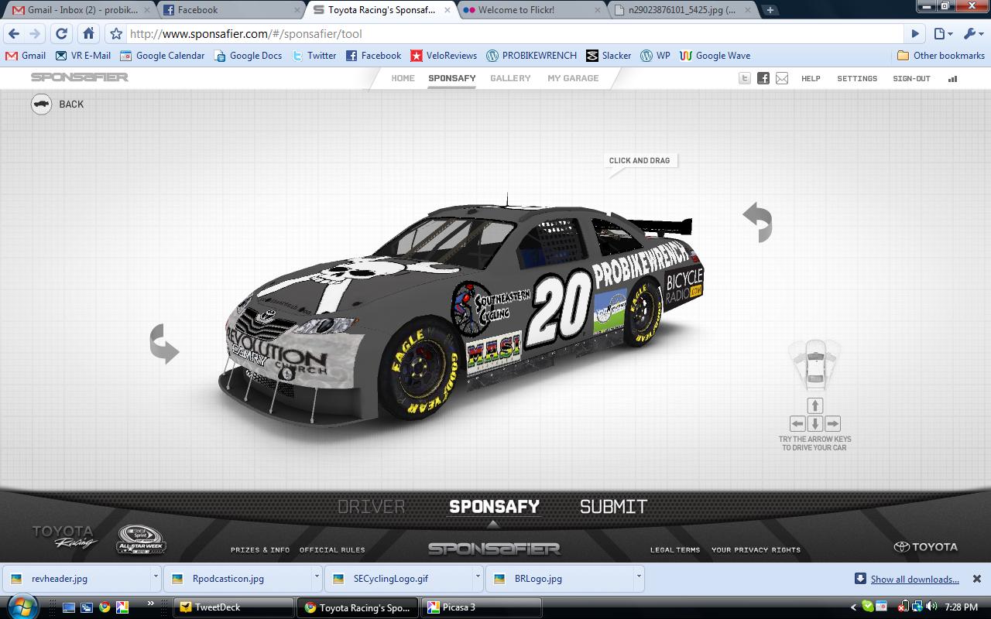The height and width of the screenshot is (619, 991).
Task: Open the SECyclingLogo.gif download dropdown arrow
Action: click(478, 577)
